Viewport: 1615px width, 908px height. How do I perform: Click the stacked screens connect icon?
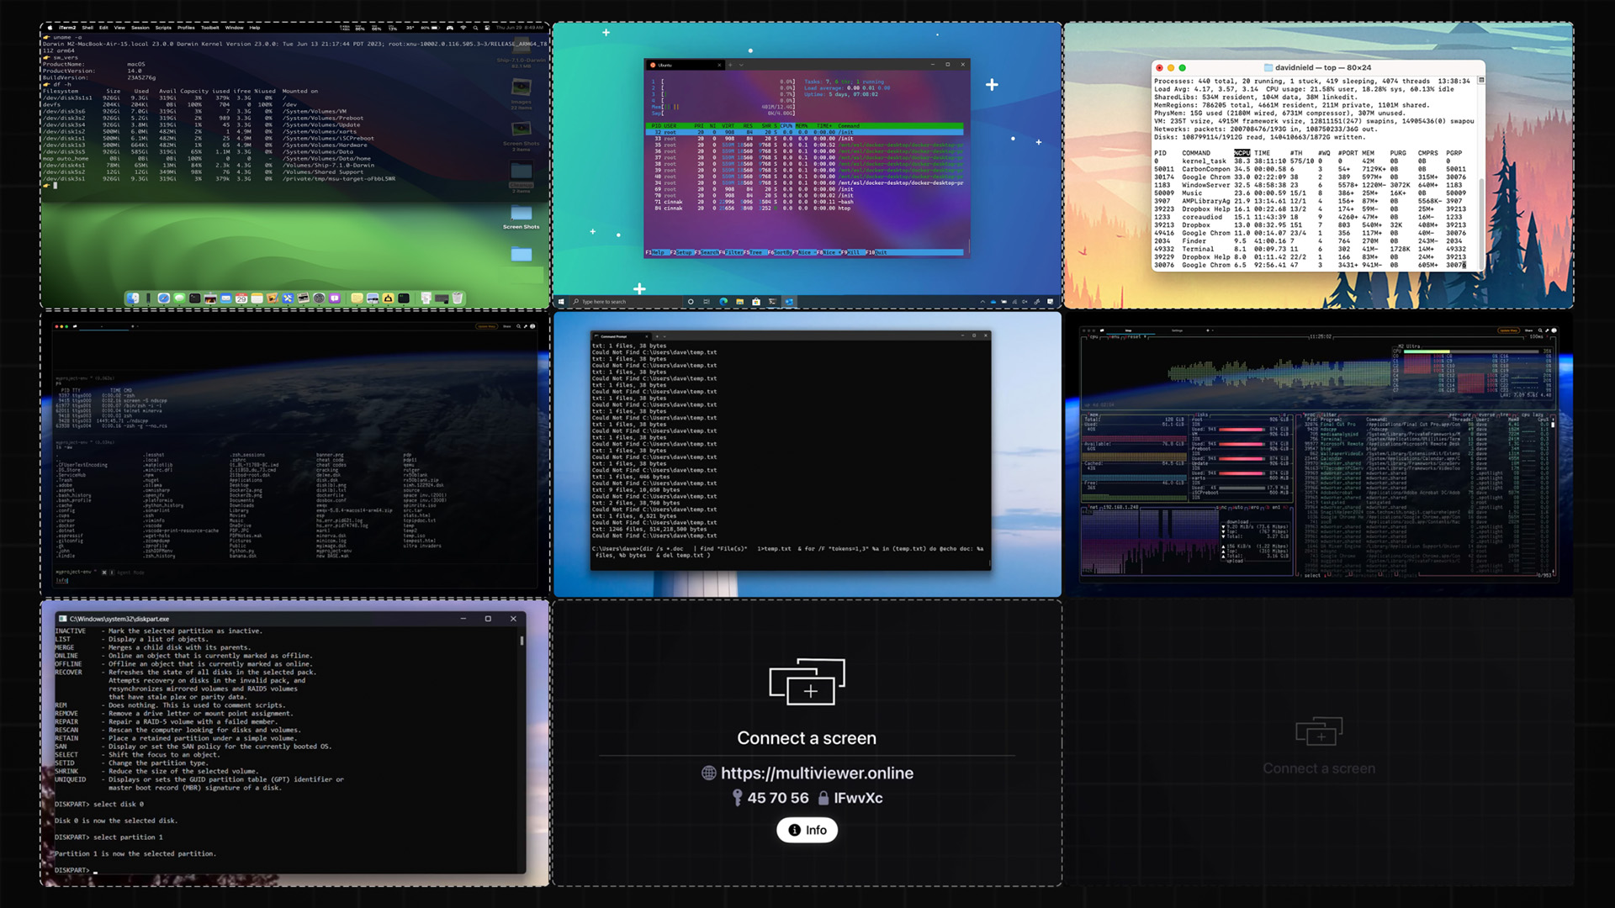coord(807,682)
